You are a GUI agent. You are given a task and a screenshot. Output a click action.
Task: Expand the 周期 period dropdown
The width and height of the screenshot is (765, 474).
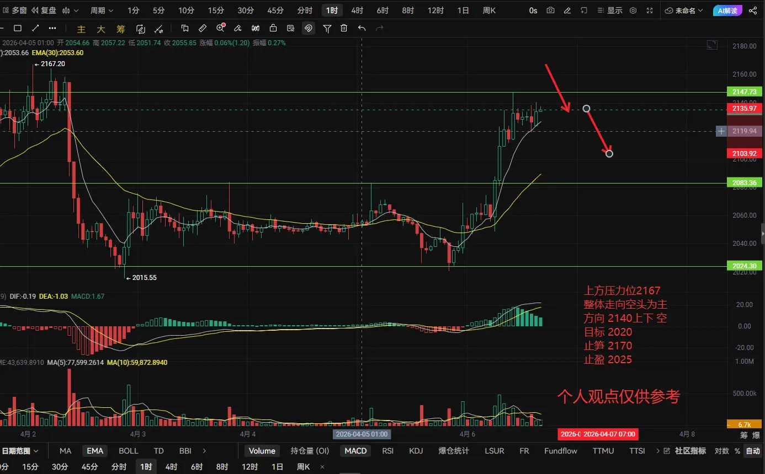[102, 10]
